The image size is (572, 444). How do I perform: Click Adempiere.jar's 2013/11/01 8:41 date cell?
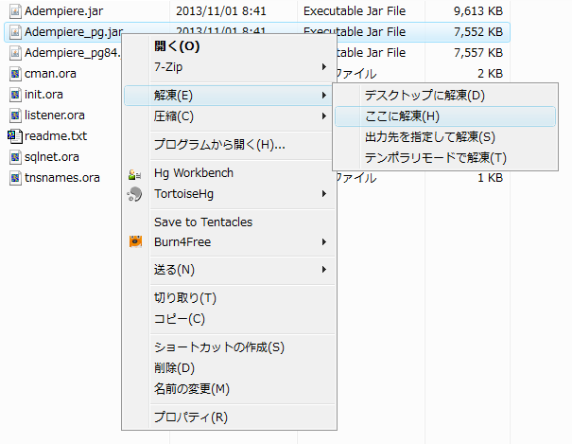(x=221, y=11)
